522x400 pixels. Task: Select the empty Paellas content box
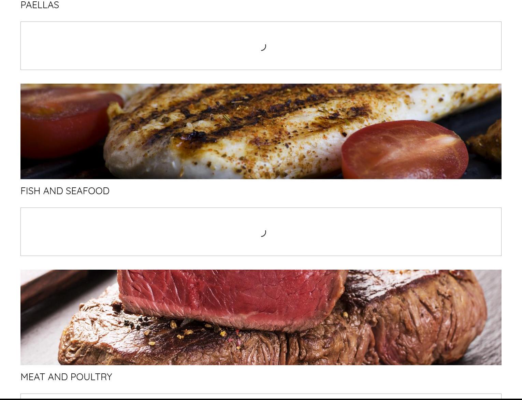click(x=261, y=46)
